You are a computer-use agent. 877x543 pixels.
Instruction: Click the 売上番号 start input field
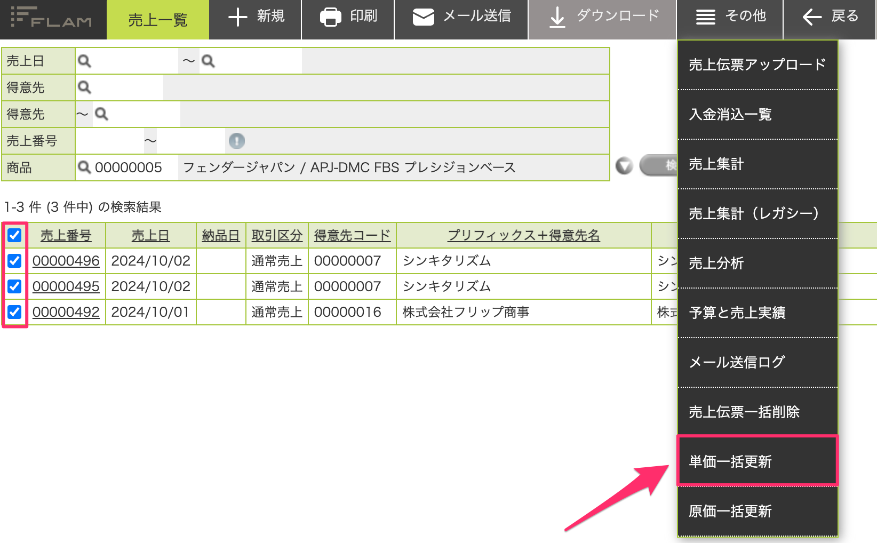click(110, 141)
